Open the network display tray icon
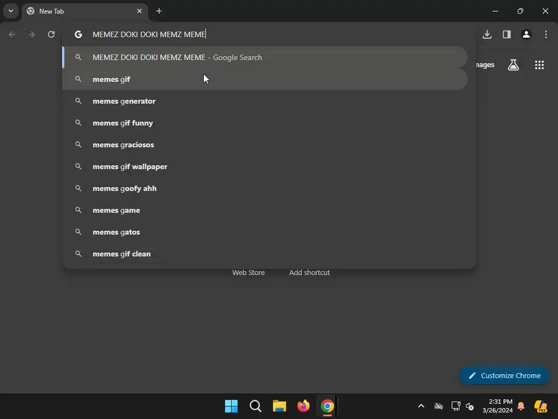The height and width of the screenshot is (419, 558). [x=456, y=406]
